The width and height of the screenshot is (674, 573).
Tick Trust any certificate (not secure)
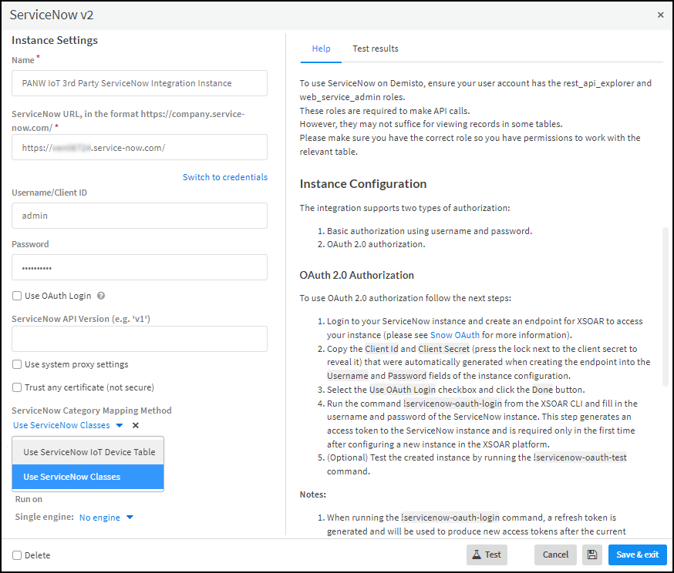point(17,387)
